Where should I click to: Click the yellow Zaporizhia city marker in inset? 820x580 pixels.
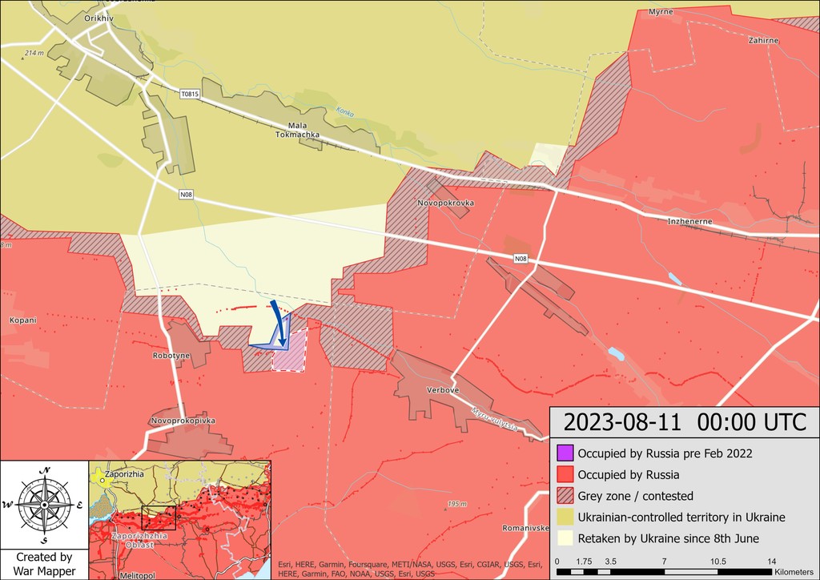coord(99,478)
